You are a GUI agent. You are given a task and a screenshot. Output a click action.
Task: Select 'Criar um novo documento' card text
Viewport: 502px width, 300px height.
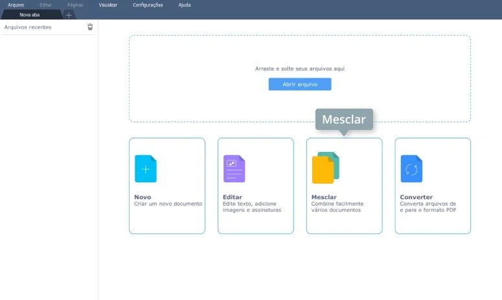[168, 204]
